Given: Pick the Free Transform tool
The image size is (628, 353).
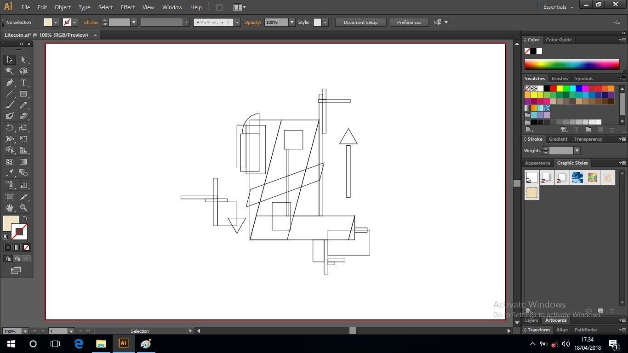Looking at the screenshot, I should (23, 139).
